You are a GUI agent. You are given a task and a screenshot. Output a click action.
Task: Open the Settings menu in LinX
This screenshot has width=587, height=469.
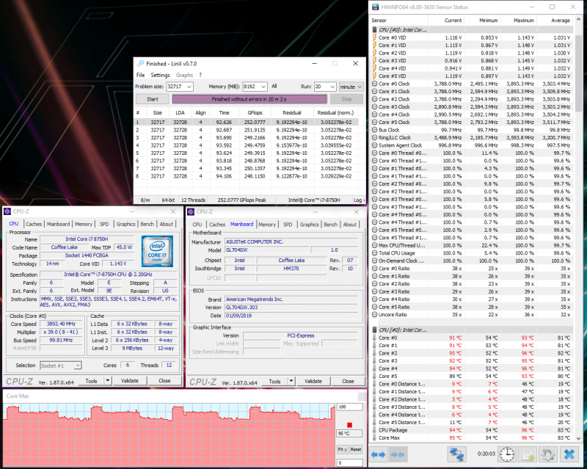(160, 75)
